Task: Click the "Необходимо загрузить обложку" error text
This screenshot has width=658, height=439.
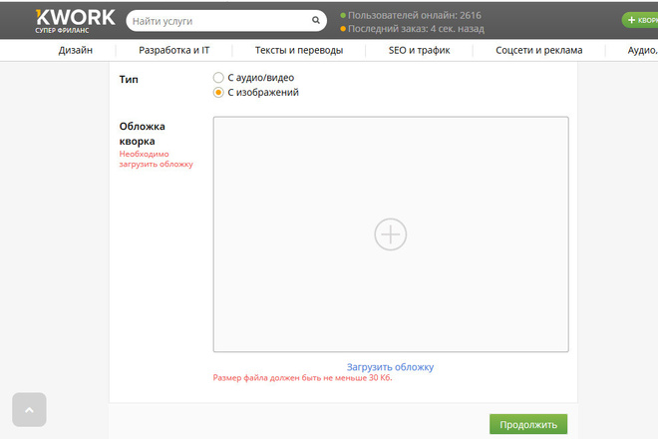Action: click(x=157, y=160)
